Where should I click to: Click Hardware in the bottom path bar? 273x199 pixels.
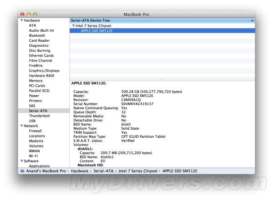80,170
